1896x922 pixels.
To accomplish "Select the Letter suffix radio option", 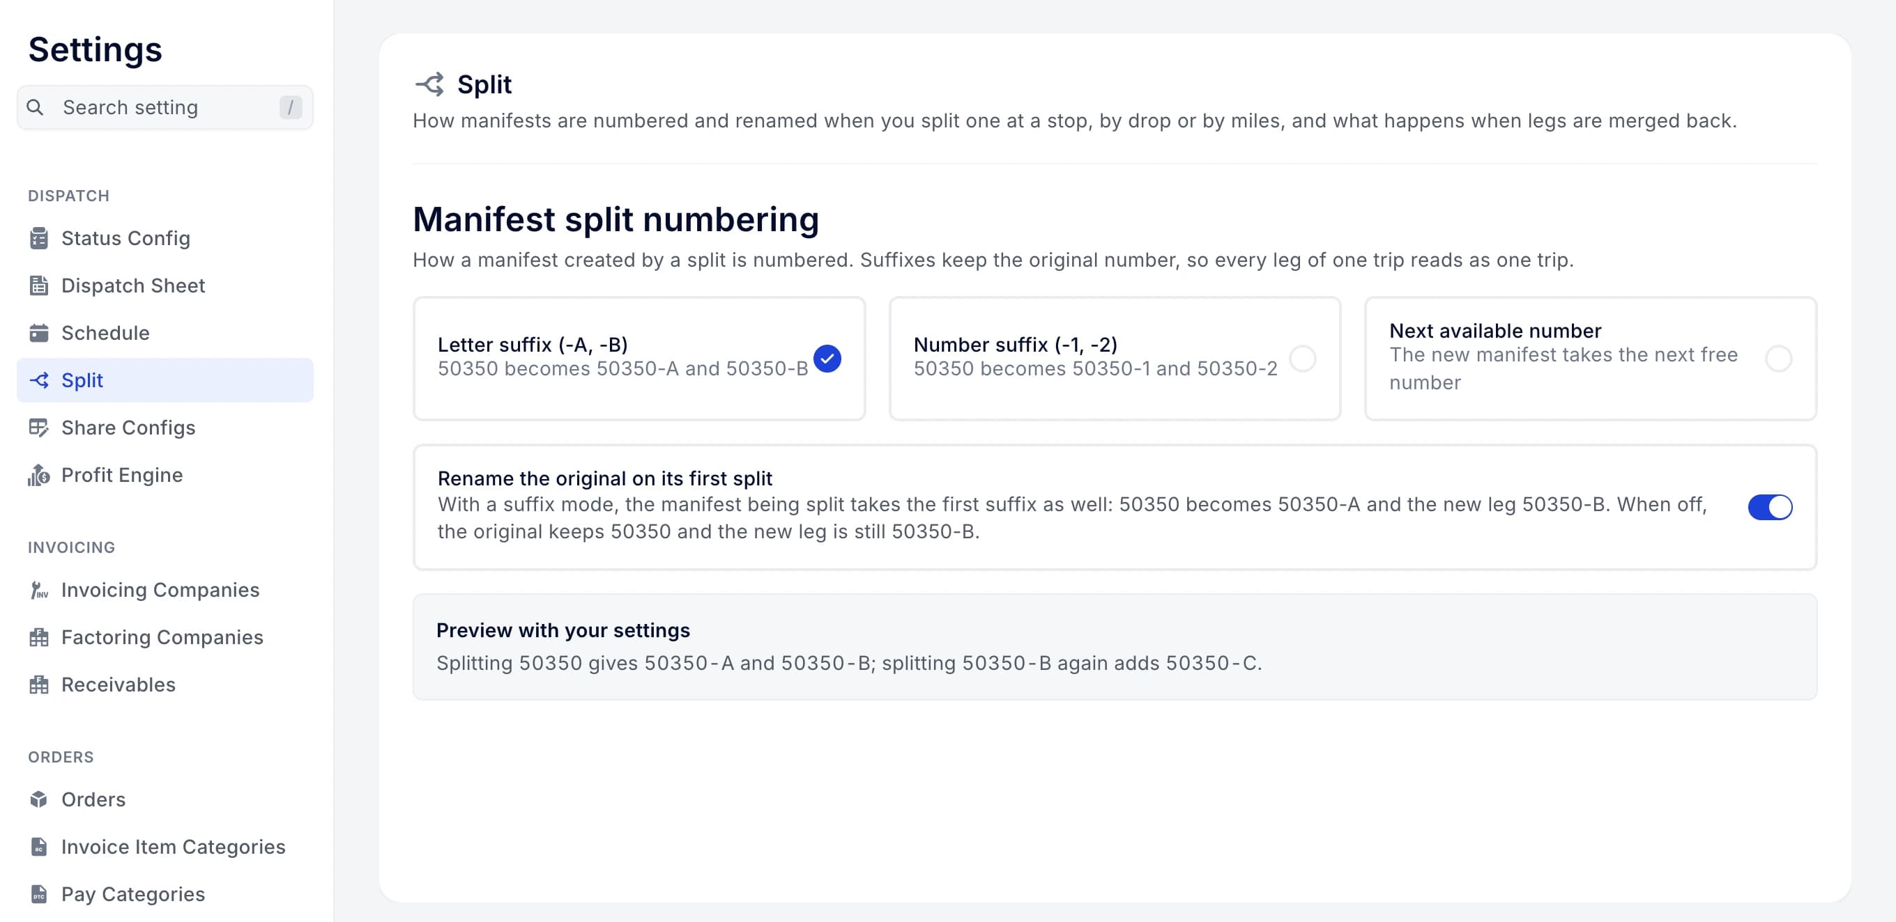I will coord(639,359).
